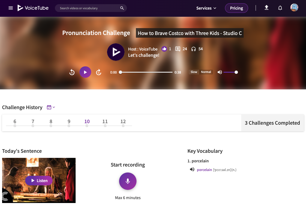Image resolution: width=306 pixels, height=206 pixels.
Task: Mute the audio volume speaker icon
Action: point(220,72)
